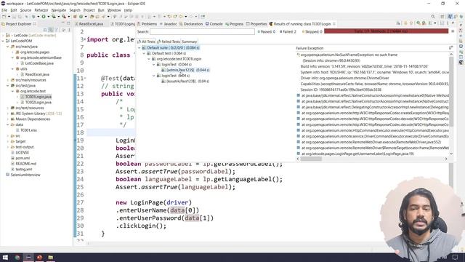Click in the TestNG Search field
Viewport: 465px width, 262px height.
pyautogui.click(x=202, y=31)
